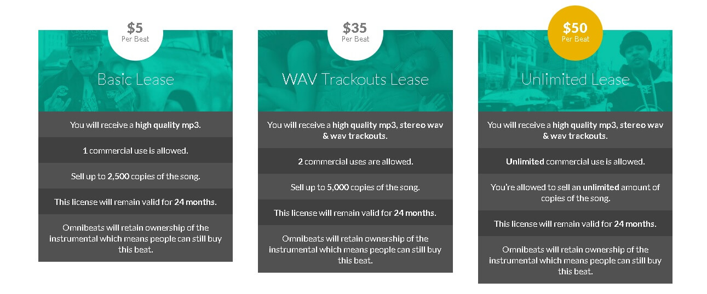Select the WAV Trackouts Lease heading
The width and height of the screenshot is (707, 294).
point(355,80)
